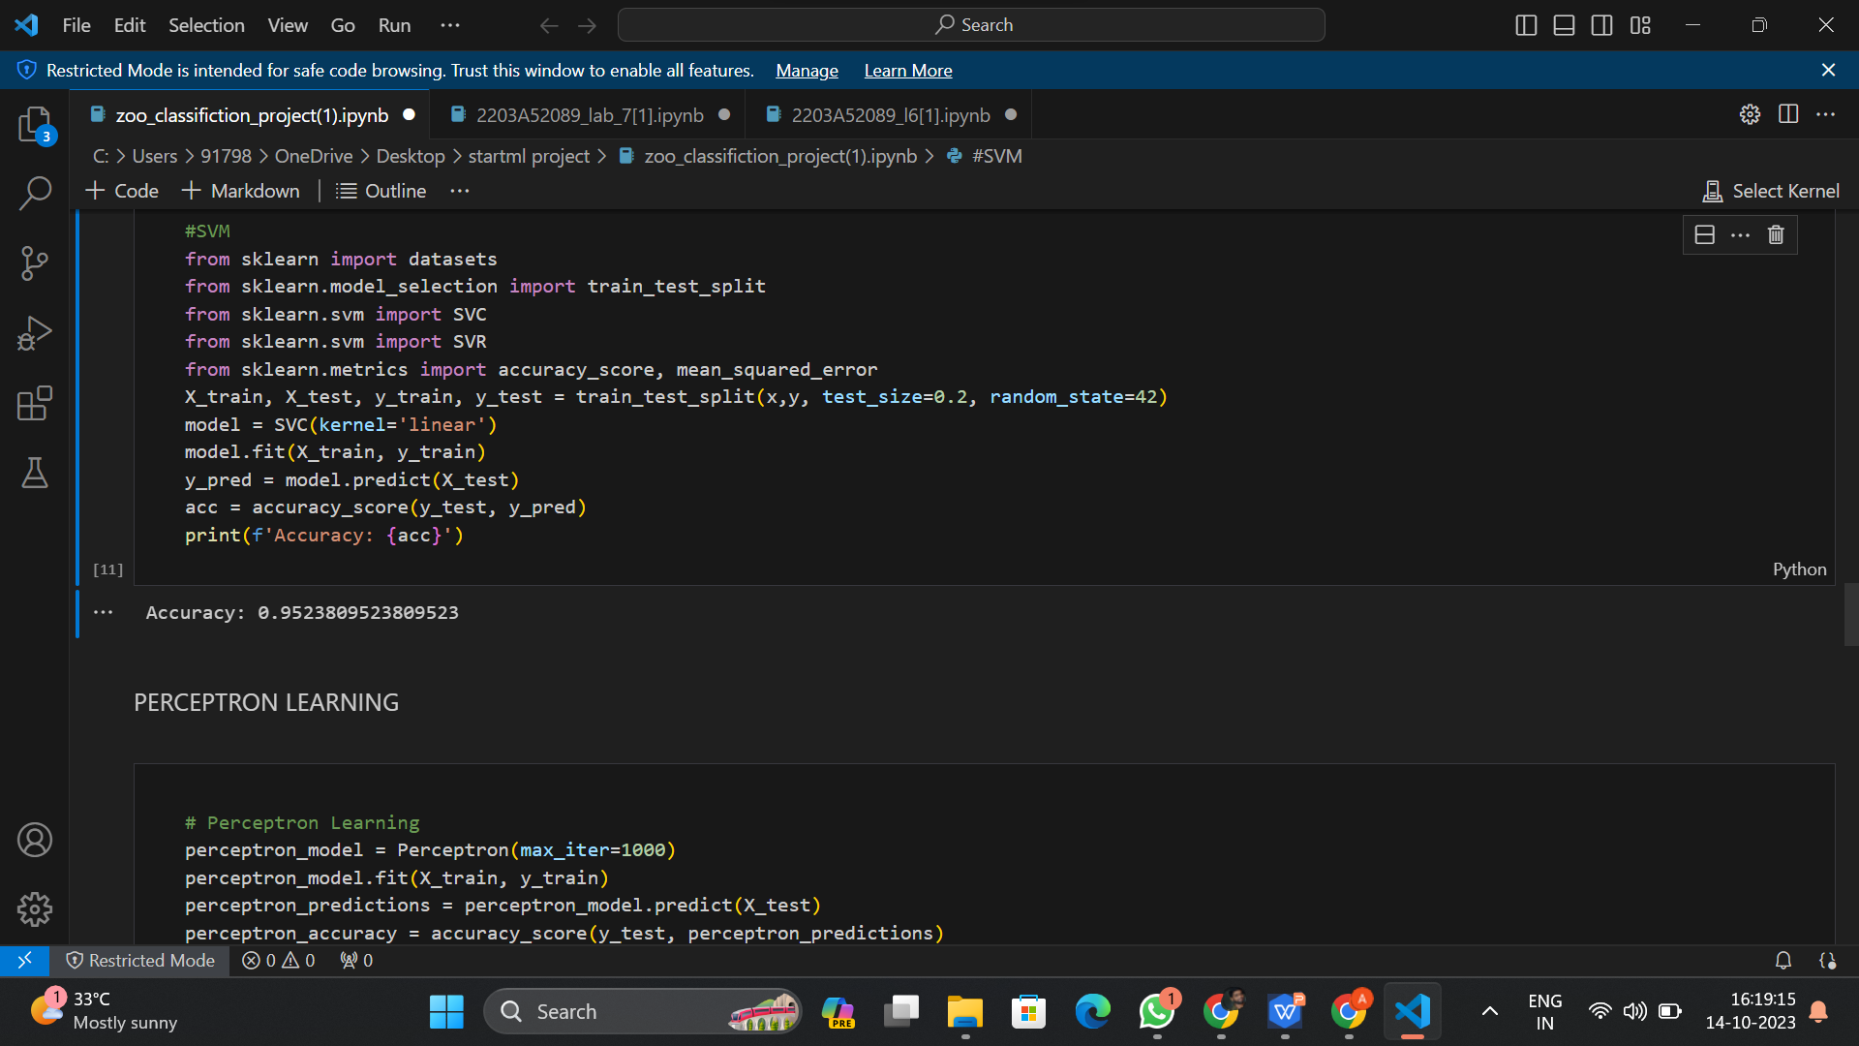Switch to the 2203A52089_lab_7[1].ipynb tab
The height and width of the screenshot is (1046, 1859).
(x=589, y=115)
